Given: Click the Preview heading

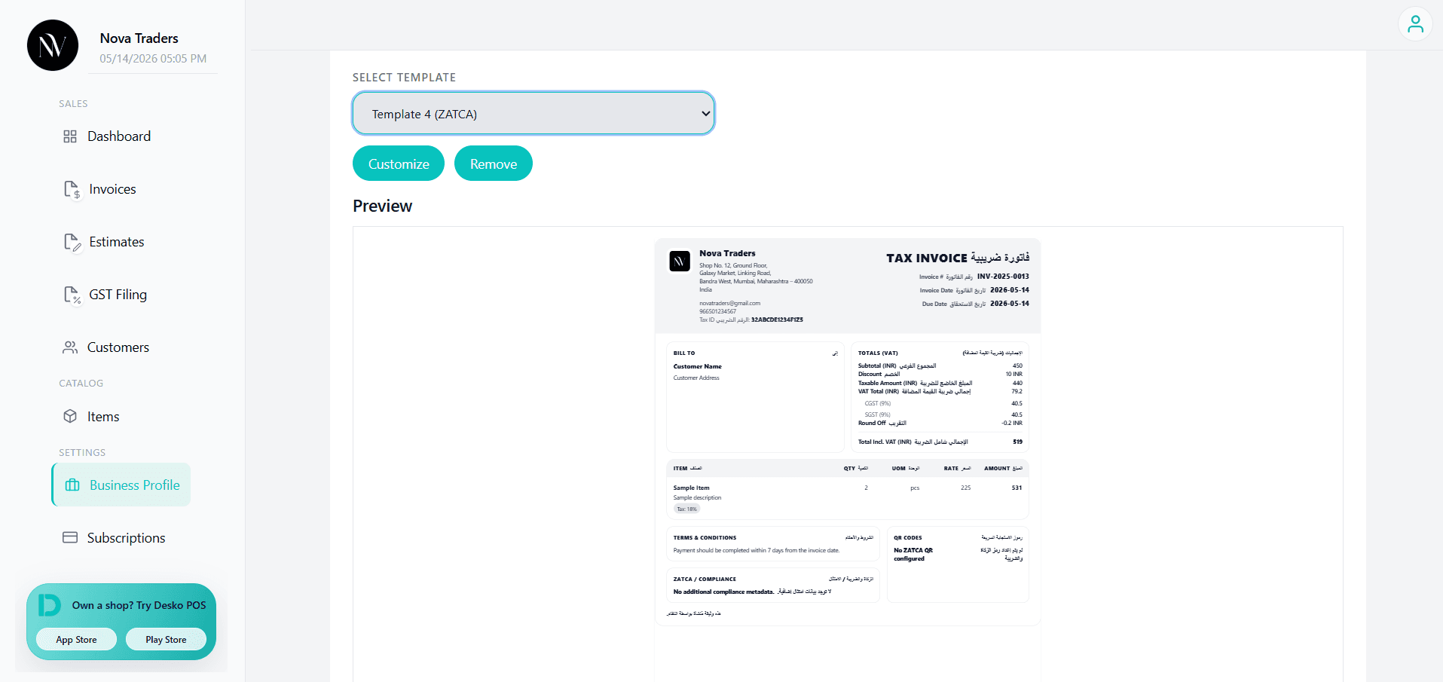Looking at the screenshot, I should point(382,206).
